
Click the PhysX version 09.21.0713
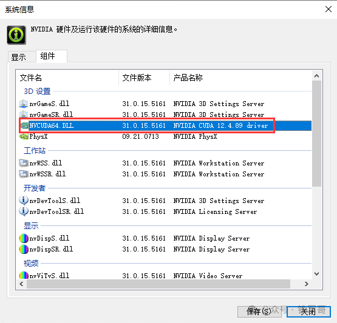140,136
